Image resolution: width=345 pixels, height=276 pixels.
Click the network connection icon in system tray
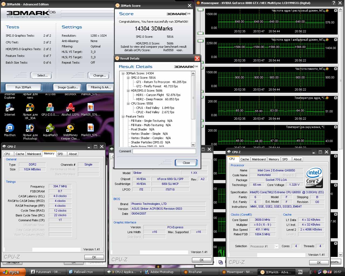319,272
